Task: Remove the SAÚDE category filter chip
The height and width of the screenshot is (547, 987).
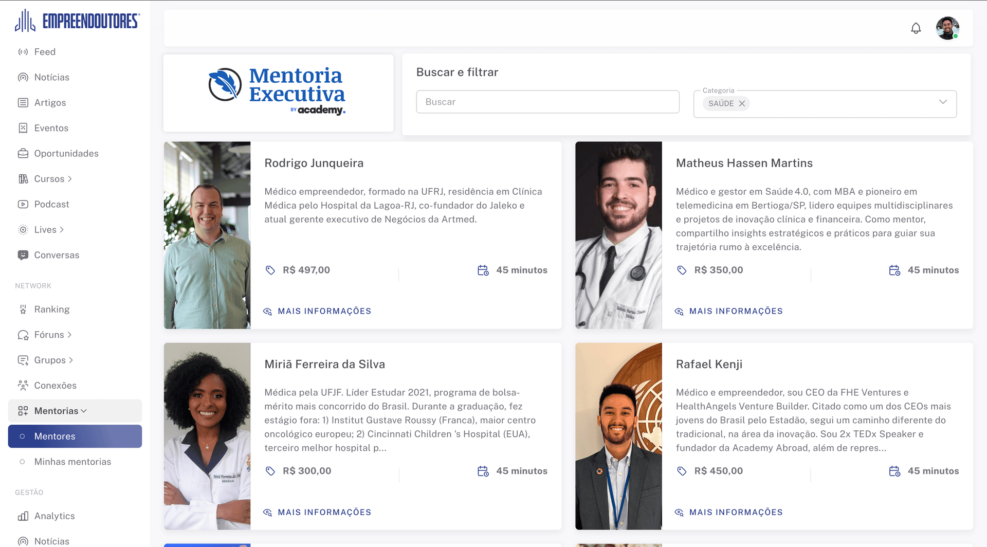Action: [x=742, y=103]
